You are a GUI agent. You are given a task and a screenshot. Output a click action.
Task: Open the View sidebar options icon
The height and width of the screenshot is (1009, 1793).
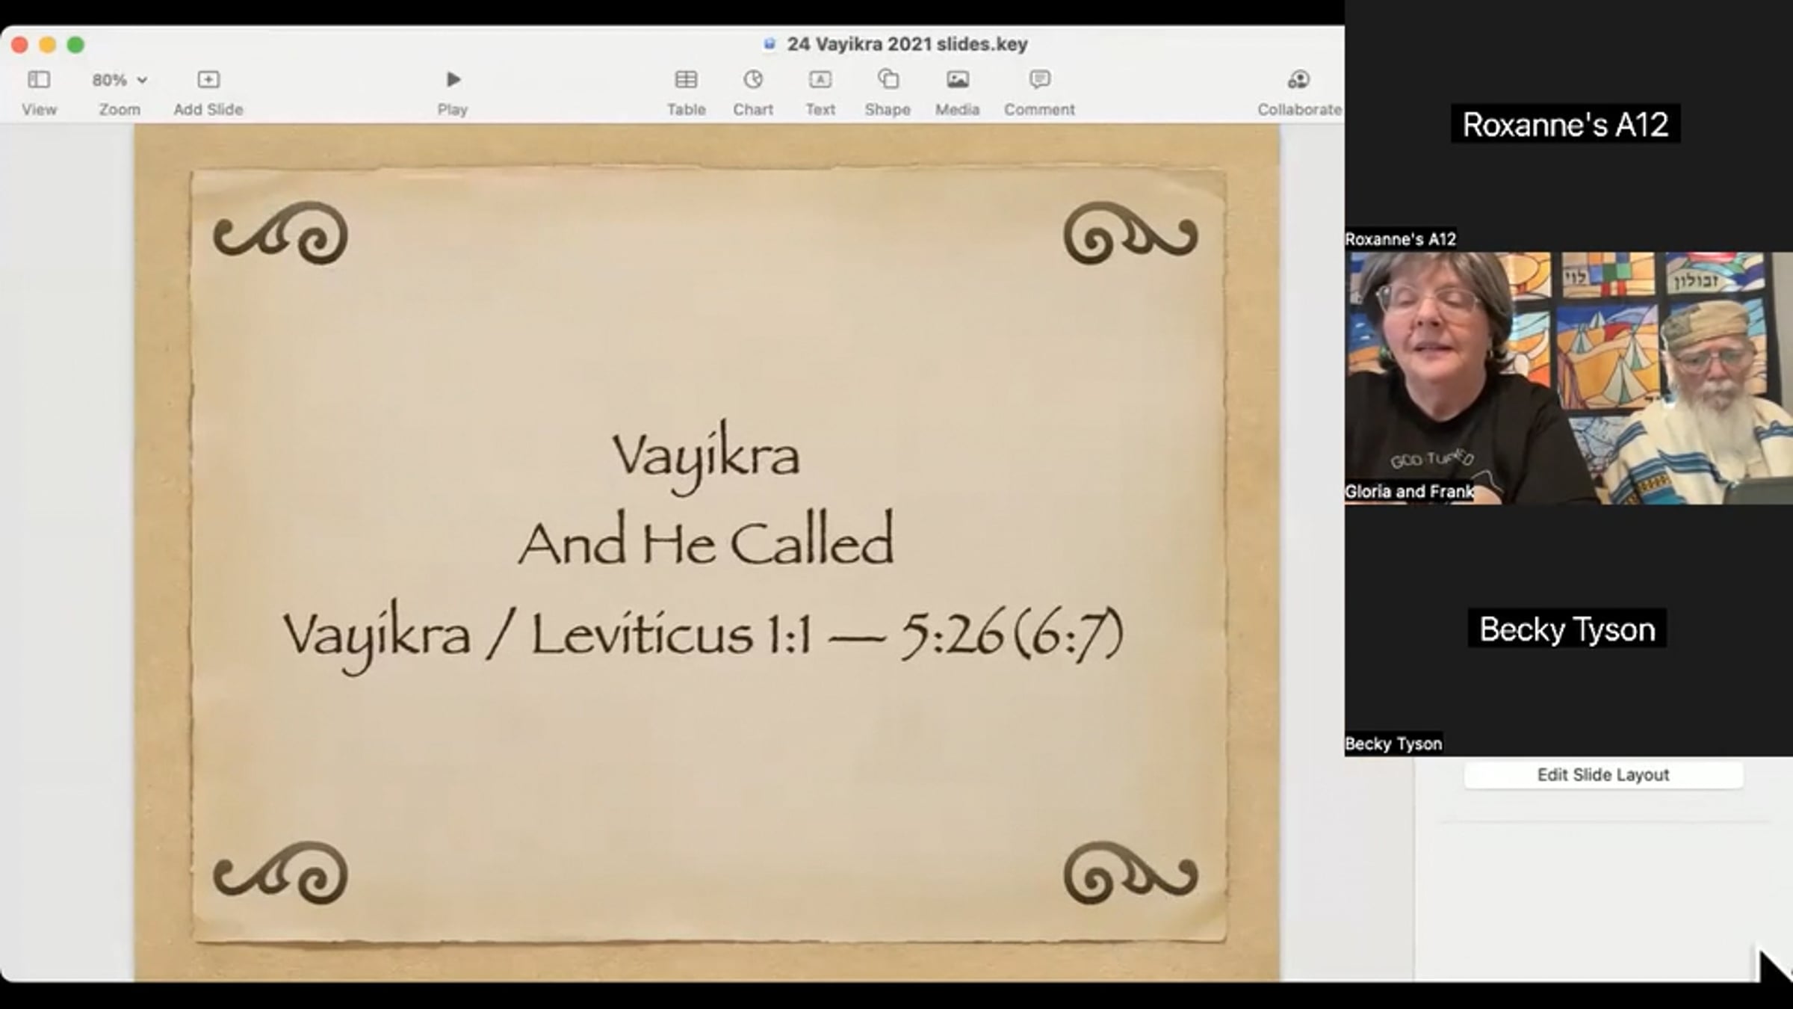pos(39,80)
